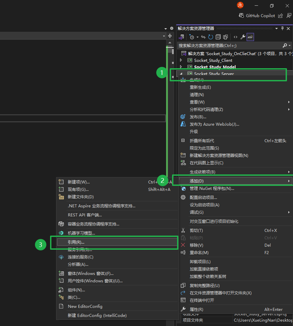Collapse the Socket_Study_Server project
293x326 pixels.
181,73
